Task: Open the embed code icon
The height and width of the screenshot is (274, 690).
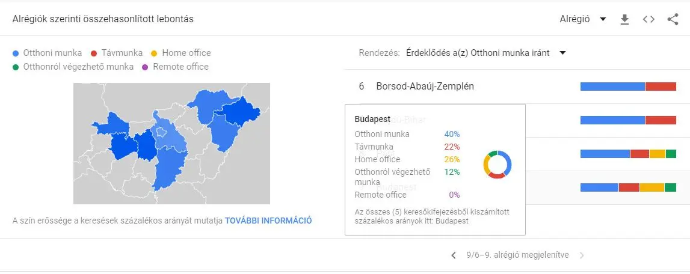Action: coord(648,19)
